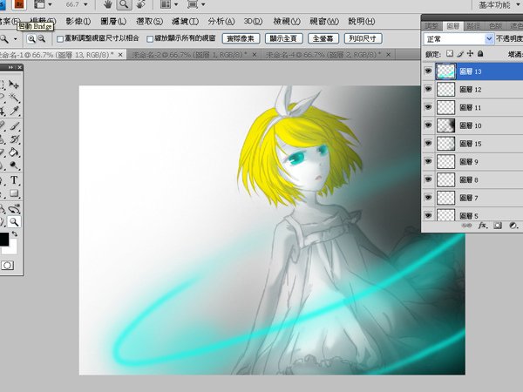523x392 pixels.
Task: Hide 圖層 9 with its eye icon
Action: click(428, 161)
